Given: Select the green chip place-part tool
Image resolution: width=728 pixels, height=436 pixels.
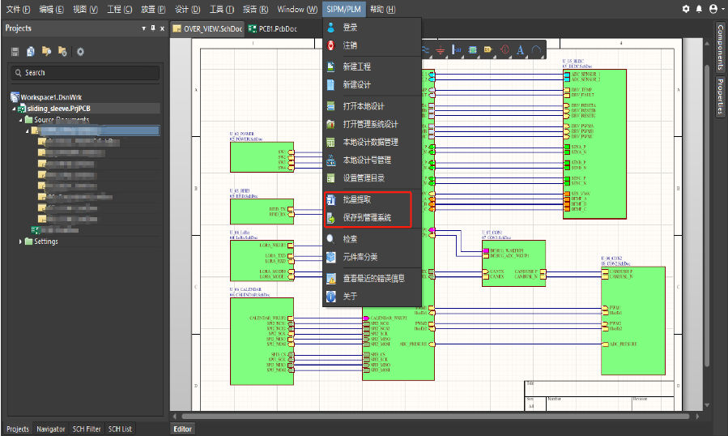Looking at the screenshot, I should click(x=472, y=50).
